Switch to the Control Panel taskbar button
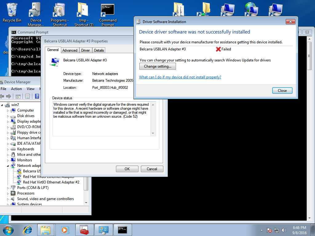 (104, 230)
